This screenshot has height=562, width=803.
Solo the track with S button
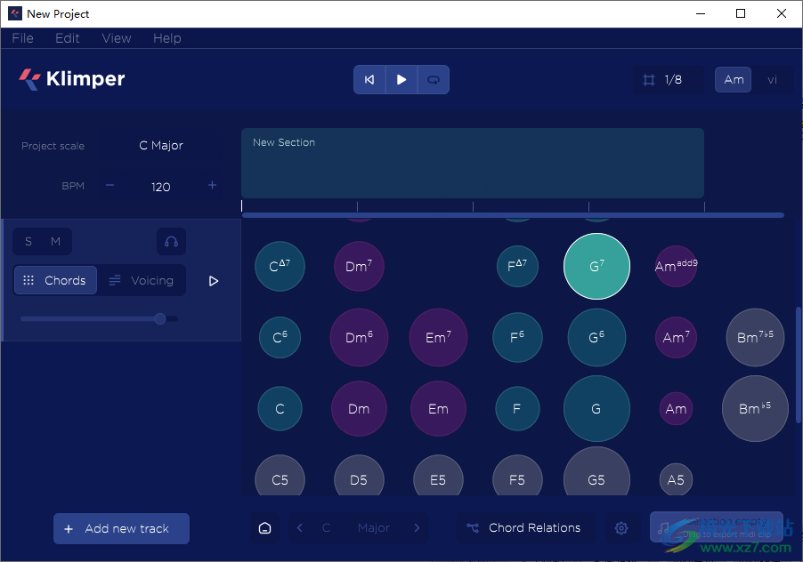pyautogui.click(x=28, y=242)
